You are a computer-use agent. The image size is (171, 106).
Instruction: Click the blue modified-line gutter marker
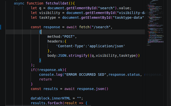(1, 27)
